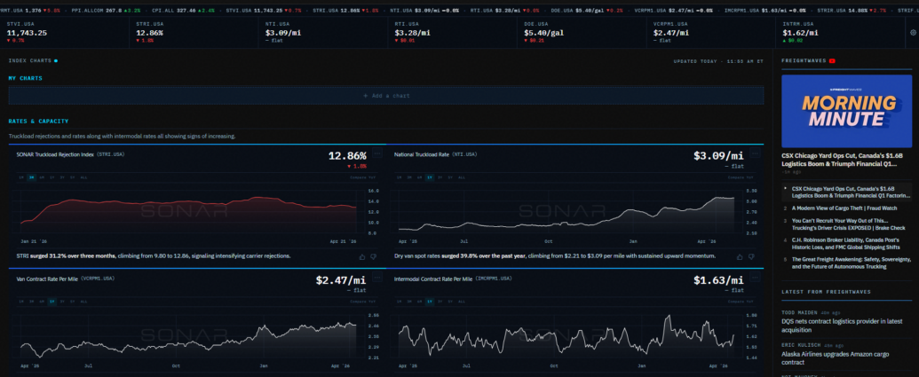Screen dimensions: 919x377
Task: Toggle Compare YoY on Truckload Rejection chart
Action: pyautogui.click(x=364, y=177)
